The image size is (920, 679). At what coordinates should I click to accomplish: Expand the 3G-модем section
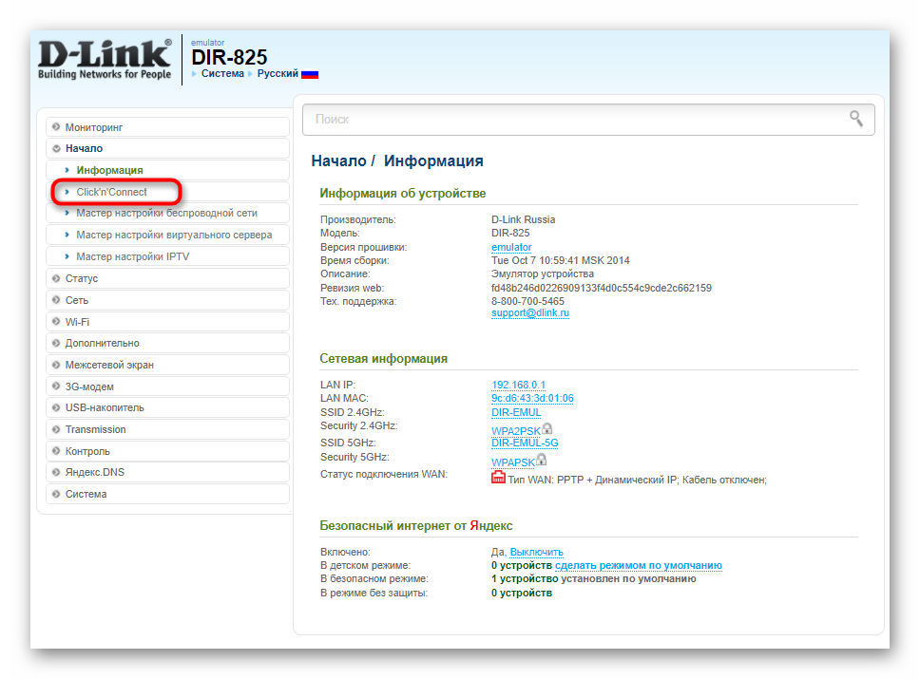click(x=167, y=387)
